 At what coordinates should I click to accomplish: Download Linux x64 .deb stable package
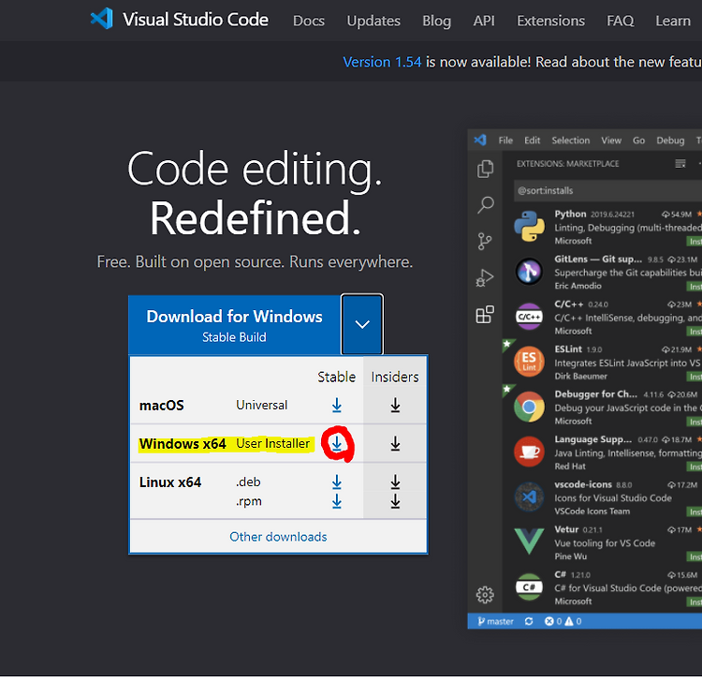point(337,482)
